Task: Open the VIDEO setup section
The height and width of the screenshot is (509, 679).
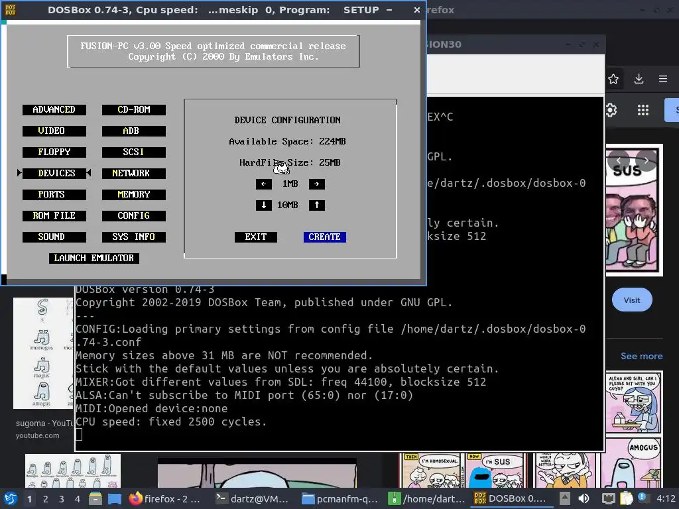Action: point(54,131)
